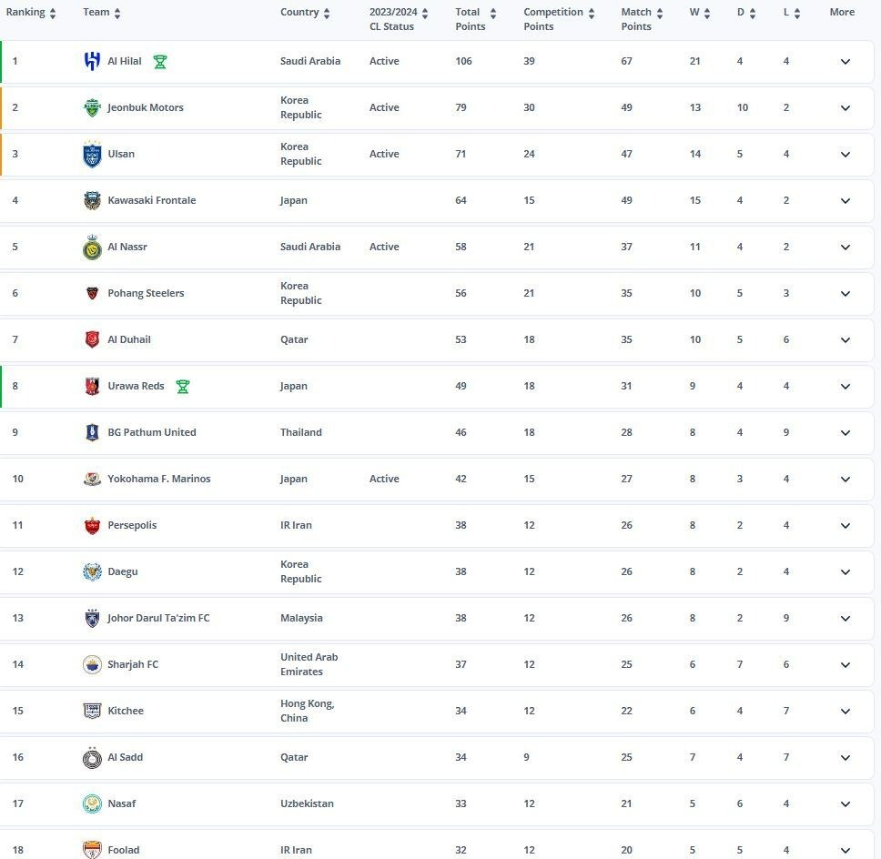Sort by Total Points column arrows
The image size is (881, 859).
point(492,14)
